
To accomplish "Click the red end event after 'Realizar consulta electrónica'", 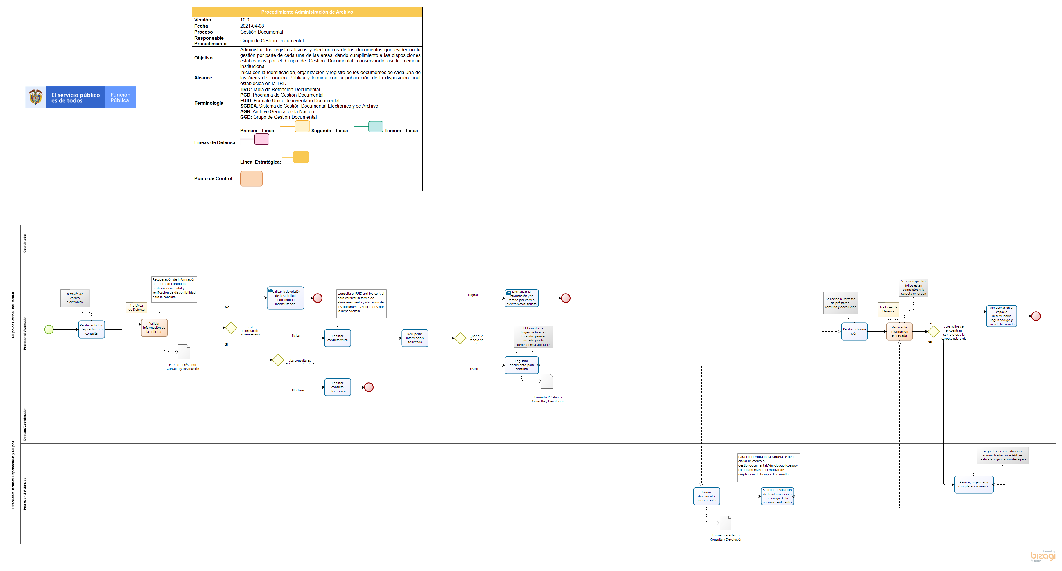I will 369,387.
